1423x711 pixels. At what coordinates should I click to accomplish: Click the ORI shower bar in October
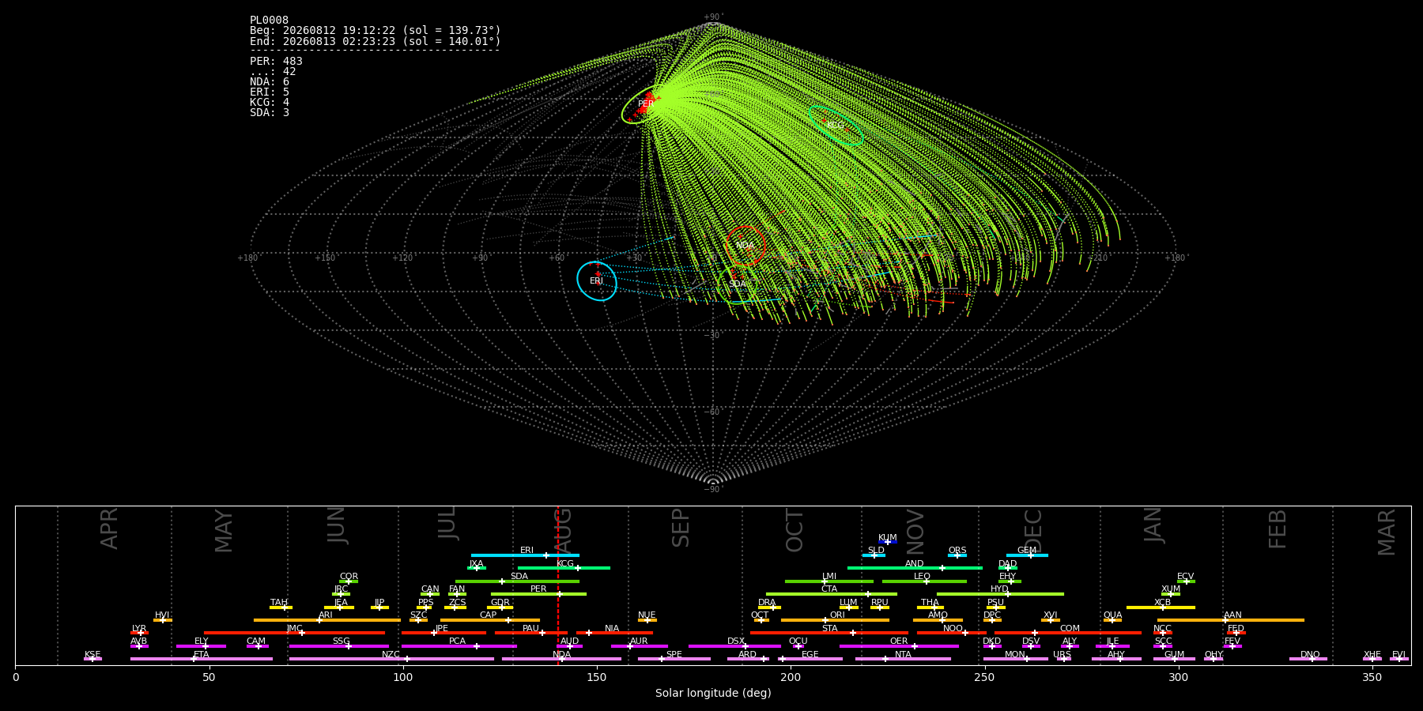click(835, 620)
